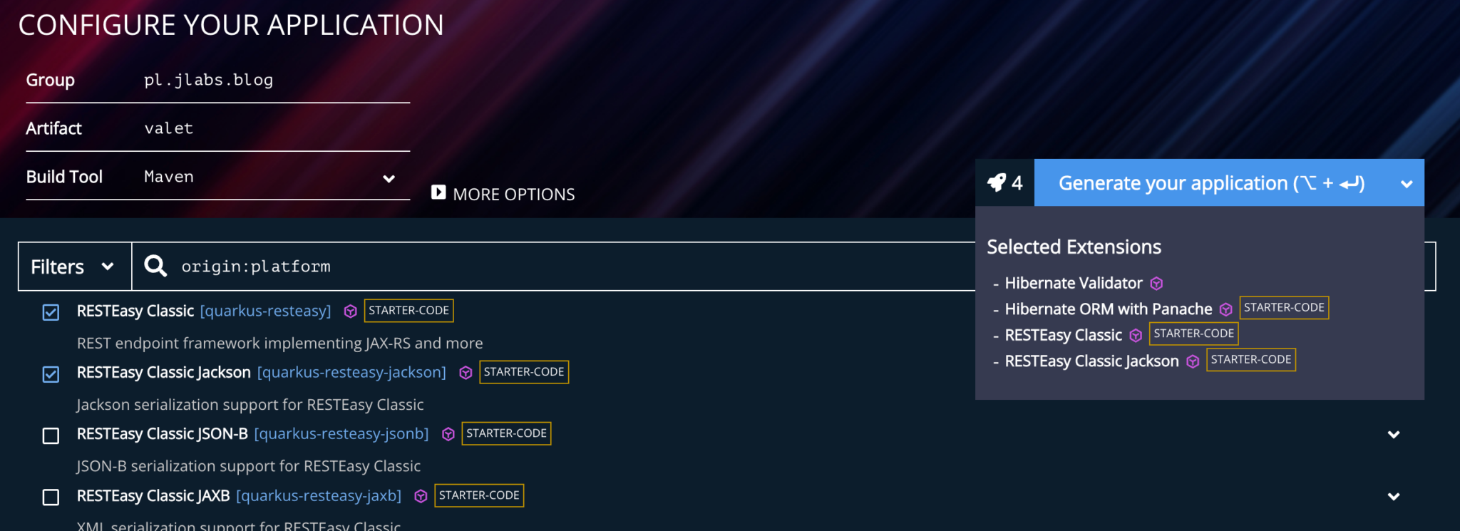Click the search magnifier icon
Viewport: 1460px width, 531px height.
155,267
